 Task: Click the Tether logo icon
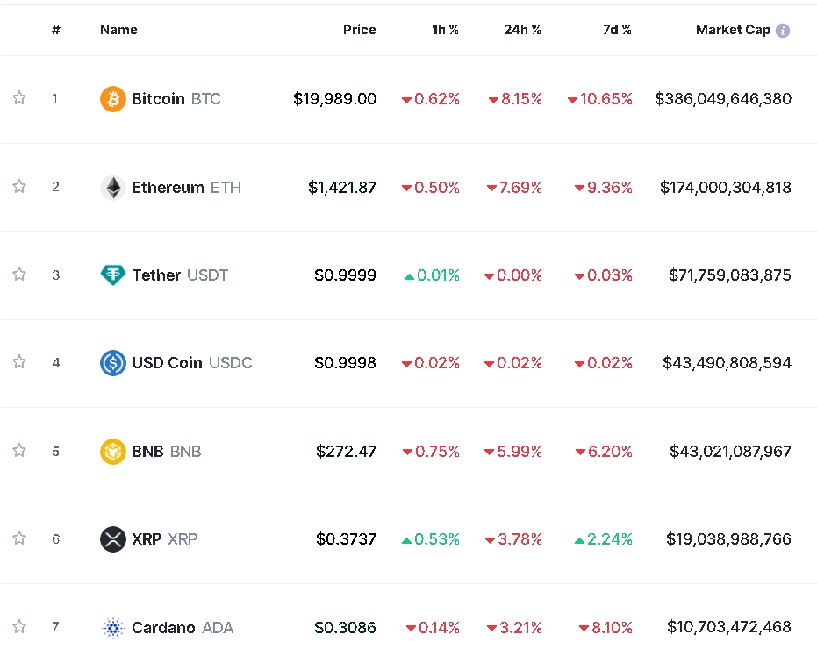point(113,275)
